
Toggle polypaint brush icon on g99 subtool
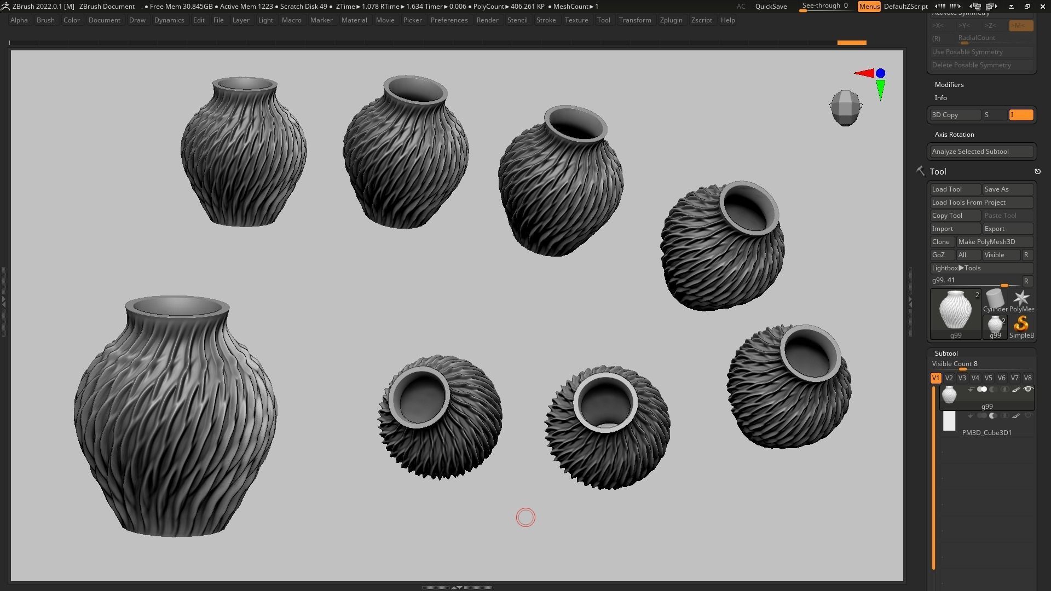pos(1016,390)
